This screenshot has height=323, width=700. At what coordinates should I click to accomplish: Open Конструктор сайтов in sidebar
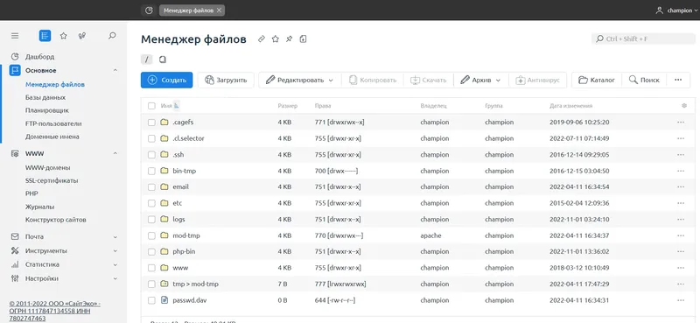click(x=56, y=220)
